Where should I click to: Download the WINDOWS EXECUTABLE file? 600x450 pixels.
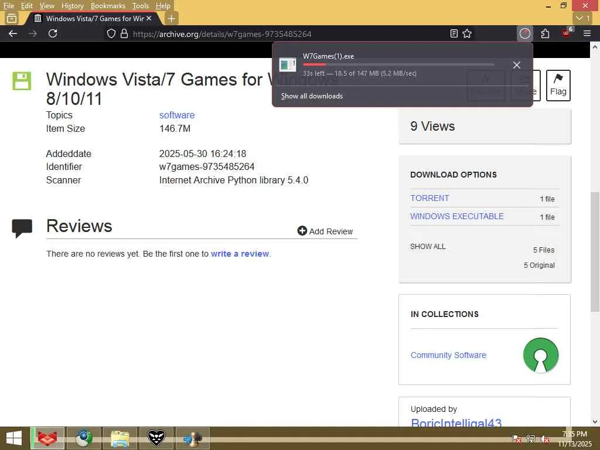(457, 216)
